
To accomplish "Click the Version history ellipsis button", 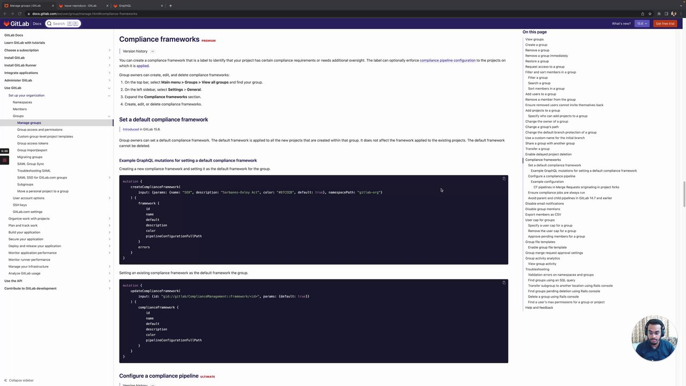I will coord(152,51).
